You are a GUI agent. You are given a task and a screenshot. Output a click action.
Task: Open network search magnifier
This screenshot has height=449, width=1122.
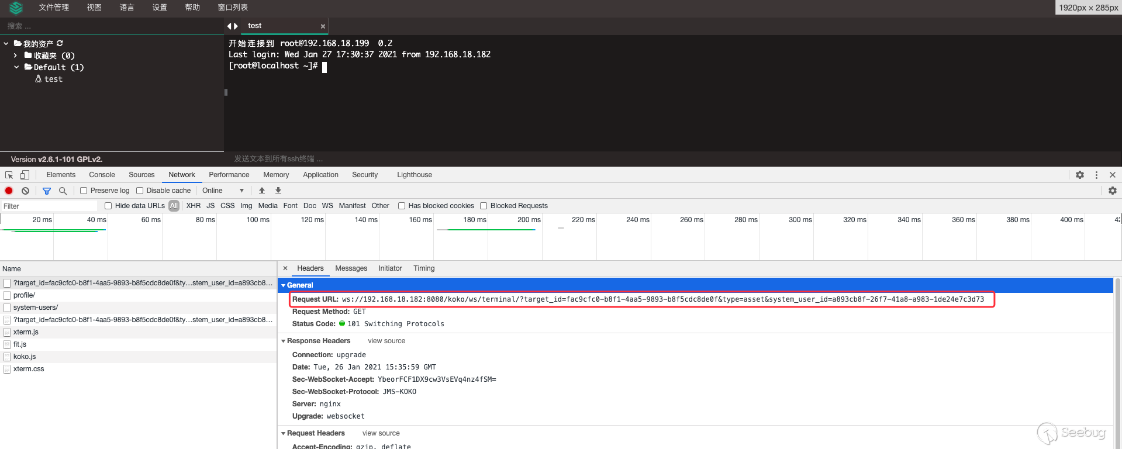[x=63, y=191]
